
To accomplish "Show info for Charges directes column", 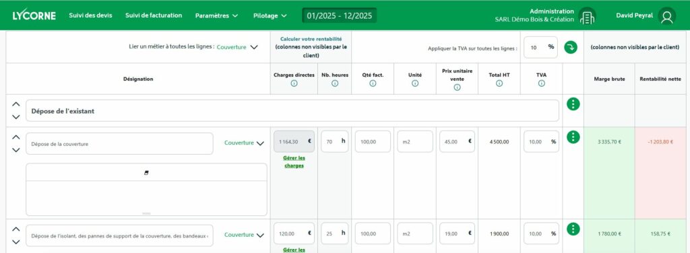I will click(294, 83).
